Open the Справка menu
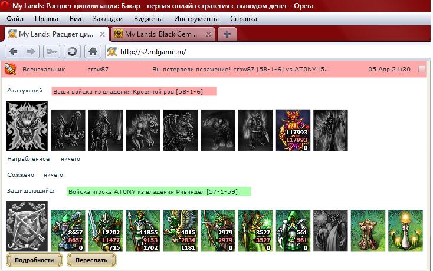Screen dimensions: 433x271 [243, 19]
